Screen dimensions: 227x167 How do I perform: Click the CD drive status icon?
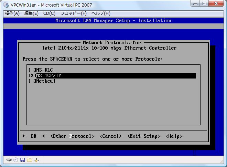tap(16, 160)
